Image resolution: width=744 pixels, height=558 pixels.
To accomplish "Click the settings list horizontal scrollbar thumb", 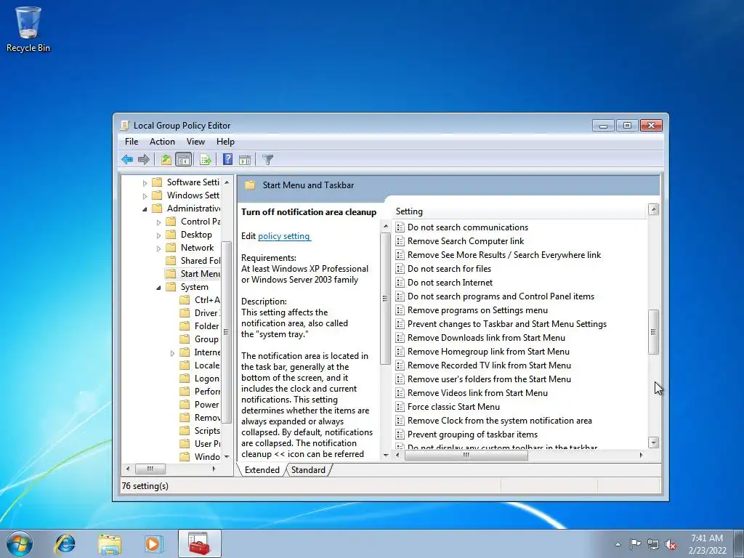I will (466, 455).
